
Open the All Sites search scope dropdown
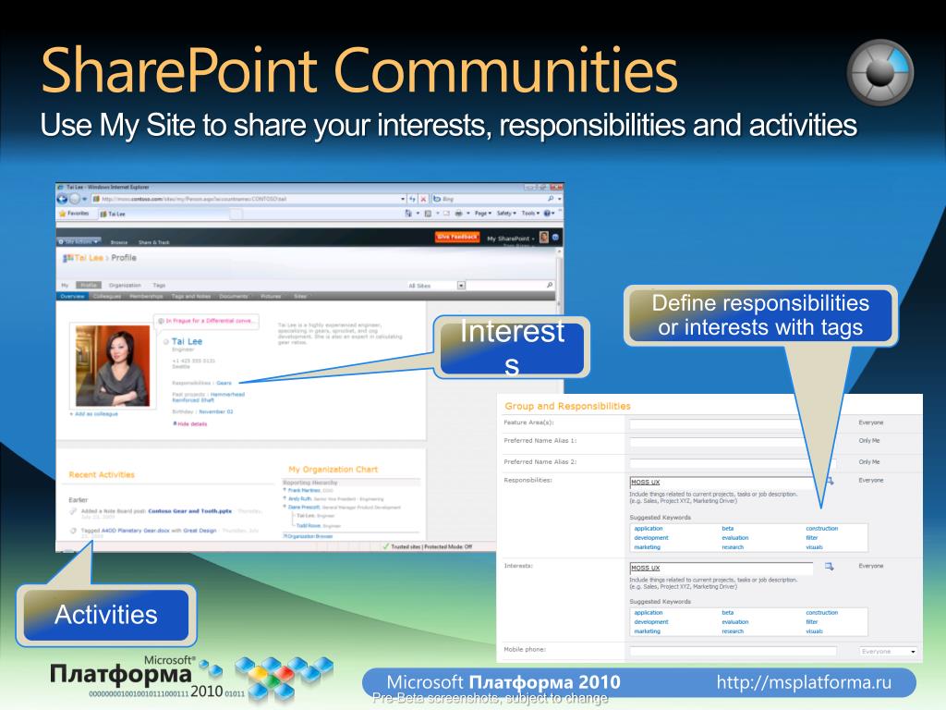462,285
